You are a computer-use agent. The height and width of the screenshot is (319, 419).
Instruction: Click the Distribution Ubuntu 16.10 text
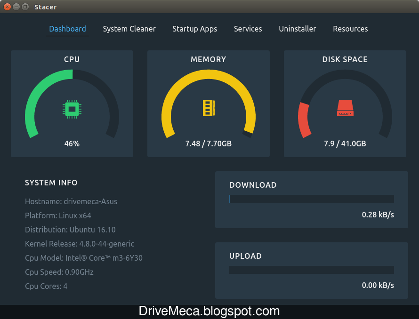(x=70, y=230)
